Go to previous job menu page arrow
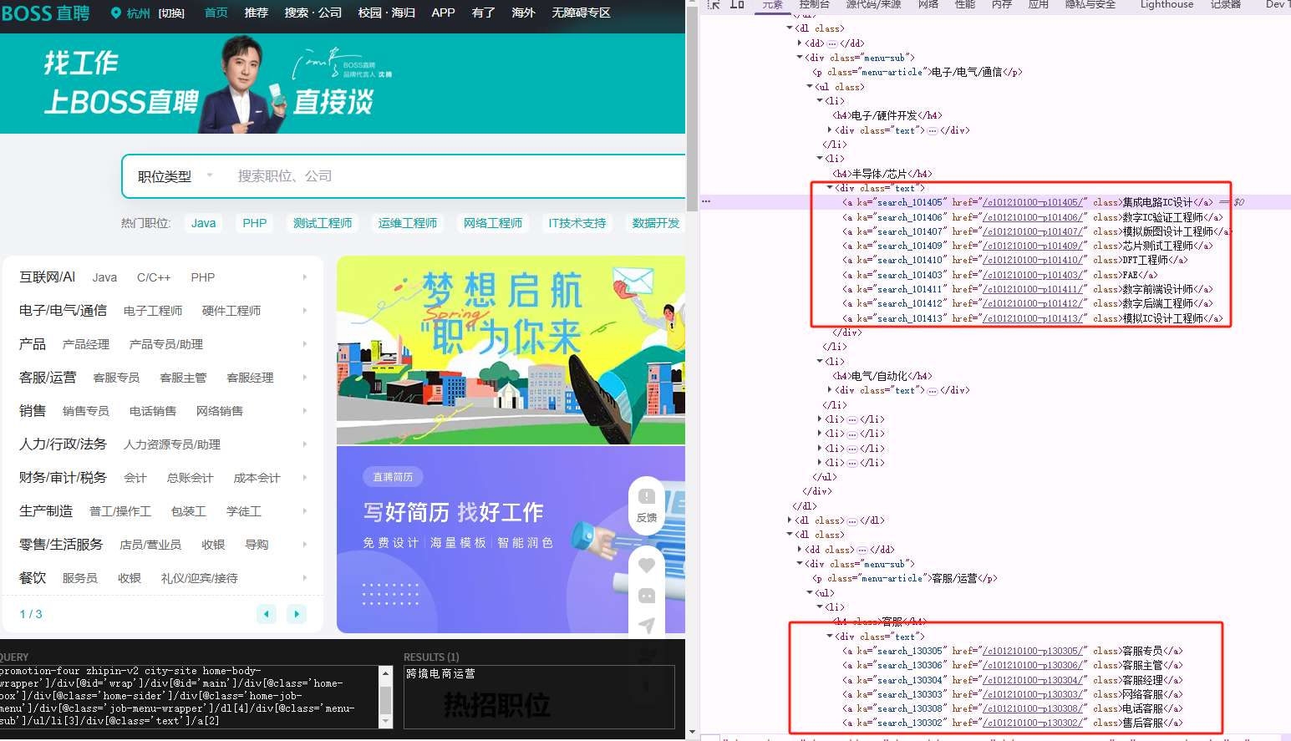Image resolution: width=1291 pixels, height=741 pixels. click(267, 614)
